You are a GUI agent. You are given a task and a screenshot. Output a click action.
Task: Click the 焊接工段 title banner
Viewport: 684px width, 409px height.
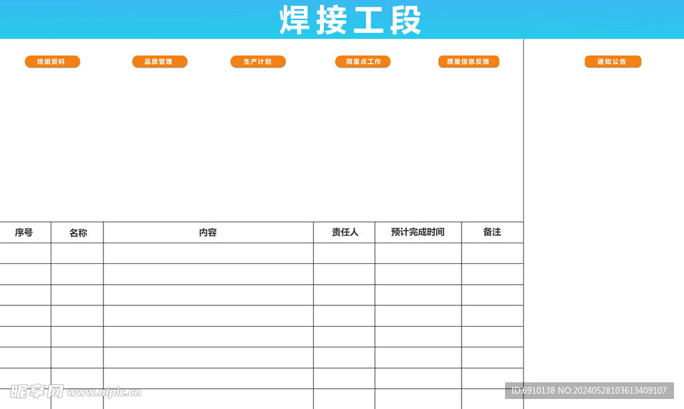pos(350,20)
